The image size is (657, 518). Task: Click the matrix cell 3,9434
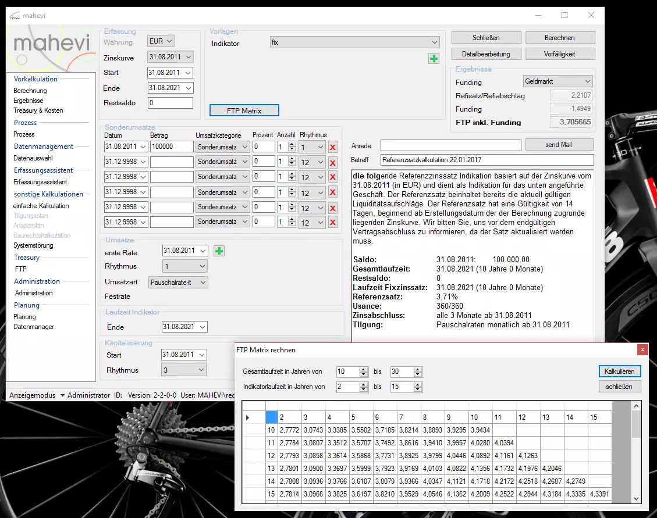[480, 430]
